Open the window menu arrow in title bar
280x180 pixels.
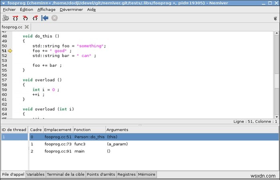click(3, 3)
